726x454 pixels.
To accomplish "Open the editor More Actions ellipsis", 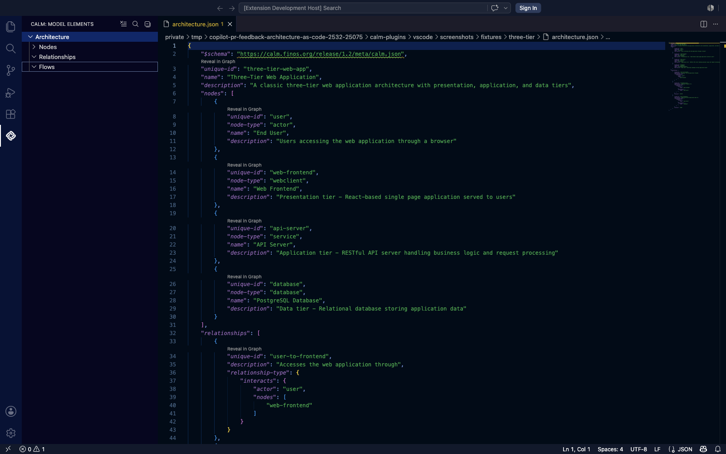I will click(716, 24).
